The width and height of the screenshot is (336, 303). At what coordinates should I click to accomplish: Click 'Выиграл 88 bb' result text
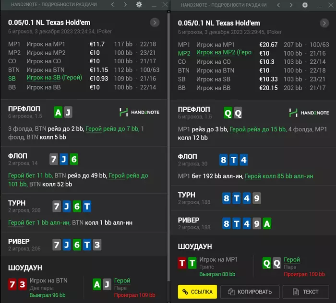pyautogui.click(x=217, y=274)
